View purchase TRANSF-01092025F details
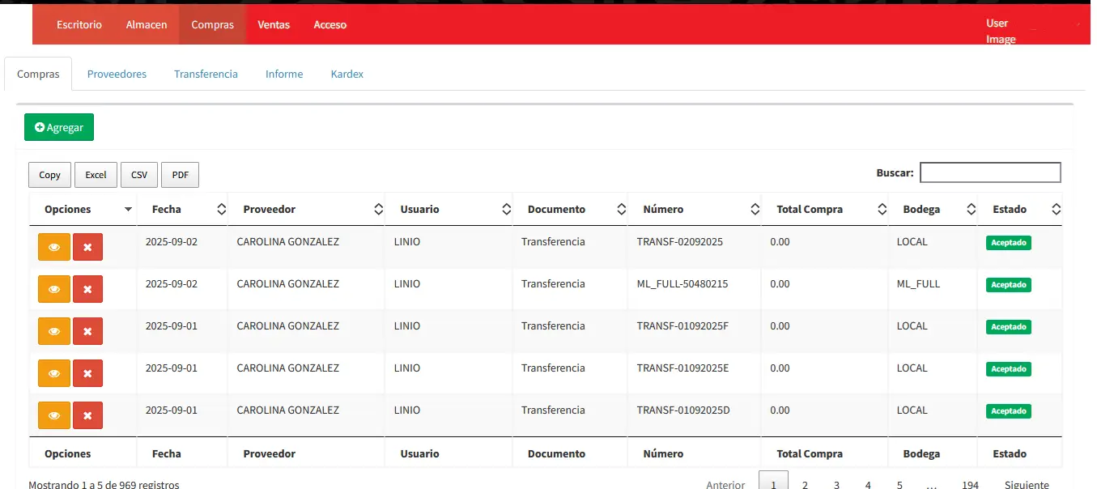1097x489 pixels. coord(54,331)
